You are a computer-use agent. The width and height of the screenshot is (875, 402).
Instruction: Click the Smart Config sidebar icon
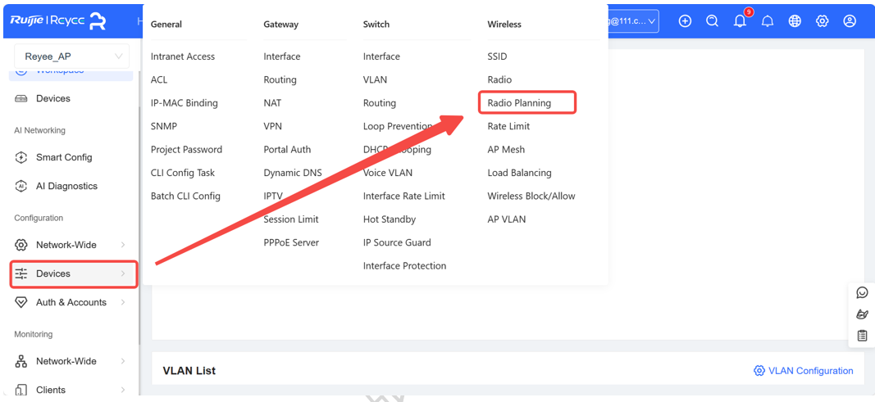coord(21,157)
